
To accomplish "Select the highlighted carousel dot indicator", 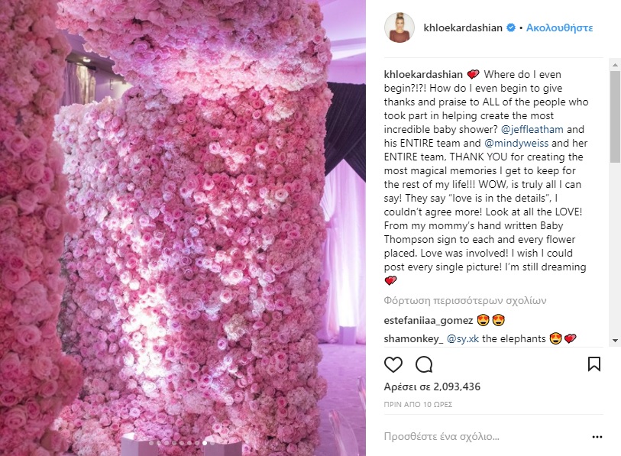I will 205,443.
